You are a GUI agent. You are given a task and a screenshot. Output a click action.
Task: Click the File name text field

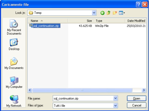pos(83,98)
